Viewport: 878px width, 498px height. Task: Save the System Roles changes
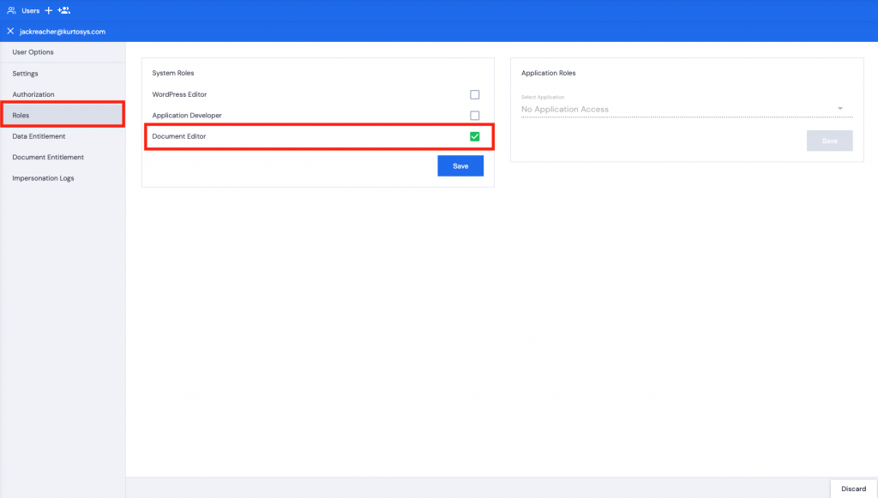coord(460,165)
